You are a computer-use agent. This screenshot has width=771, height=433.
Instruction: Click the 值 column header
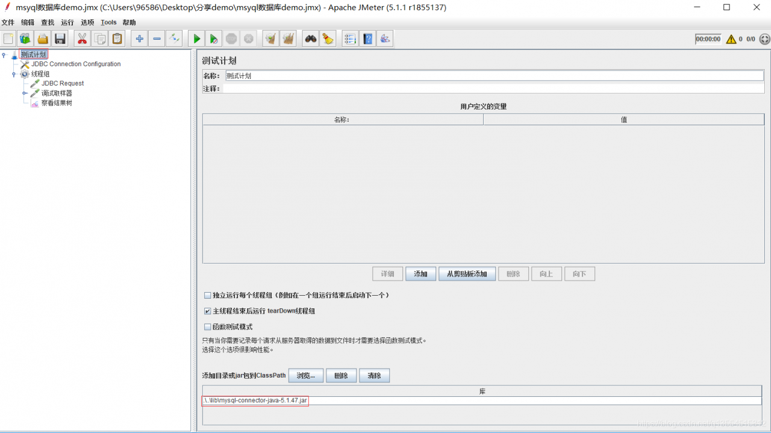624,120
